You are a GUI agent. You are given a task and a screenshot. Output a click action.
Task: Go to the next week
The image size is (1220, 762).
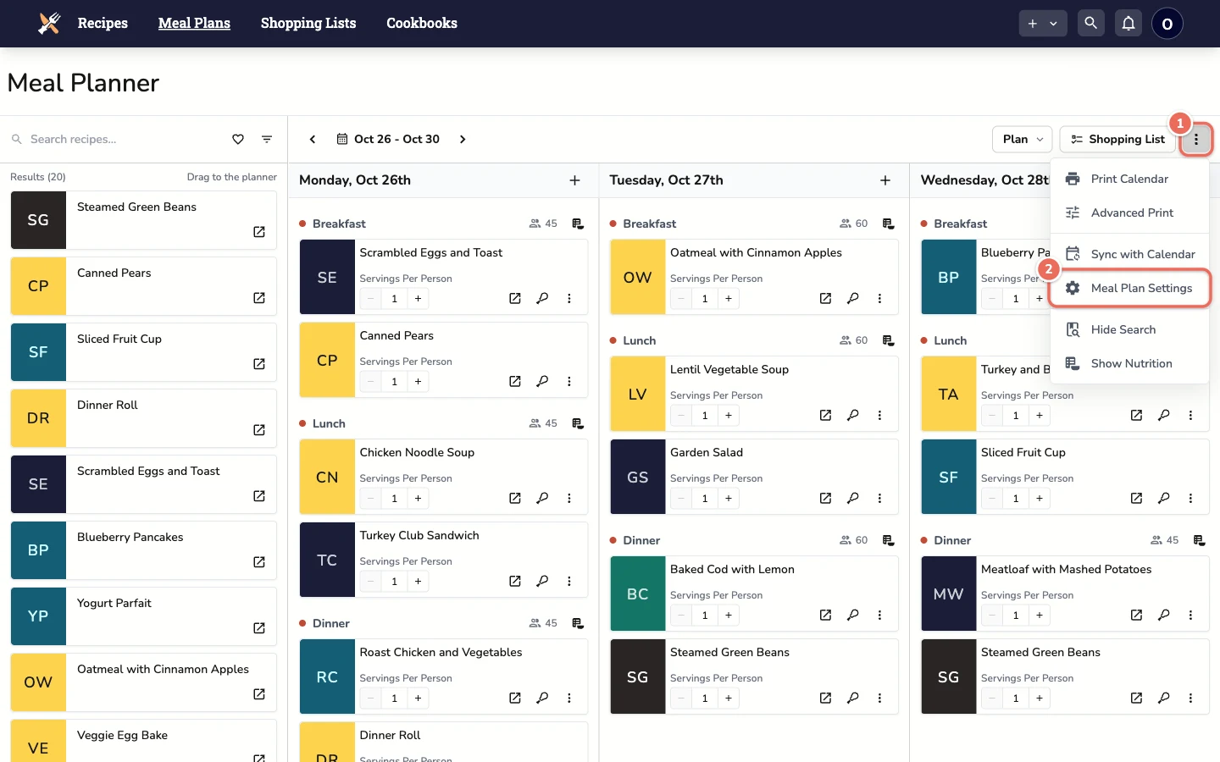pyautogui.click(x=463, y=139)
